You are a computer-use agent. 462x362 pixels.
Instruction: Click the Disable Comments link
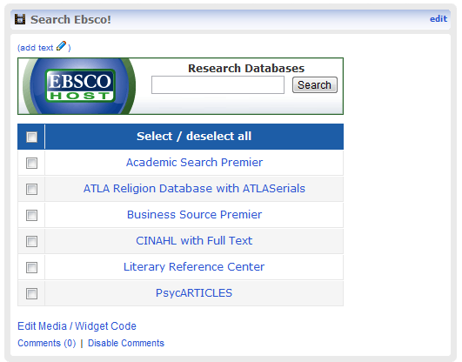pos(126,343)
